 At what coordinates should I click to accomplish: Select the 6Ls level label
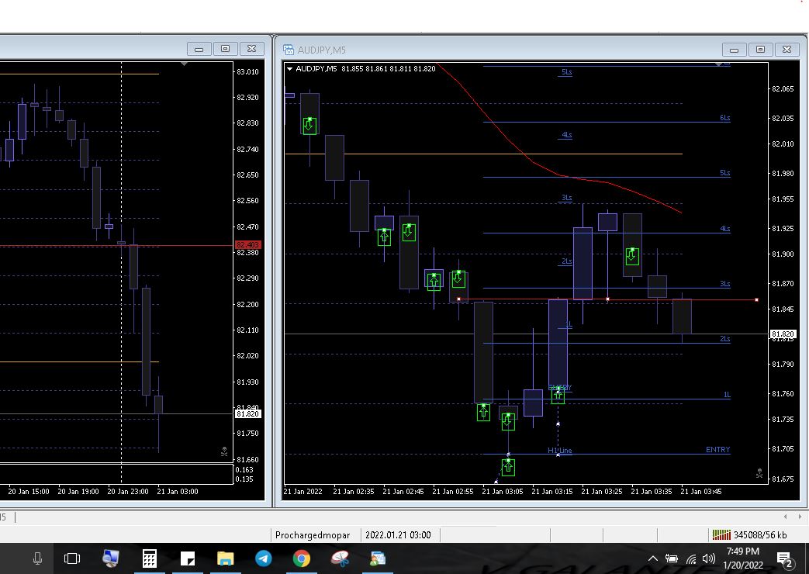tap(725, 118)
